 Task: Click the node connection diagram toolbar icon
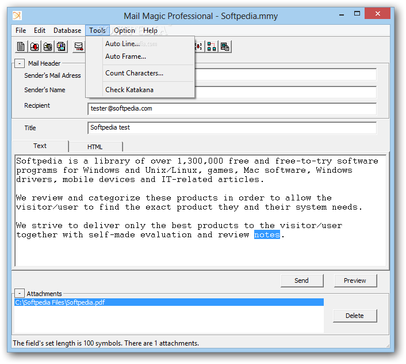pos(212,47)
